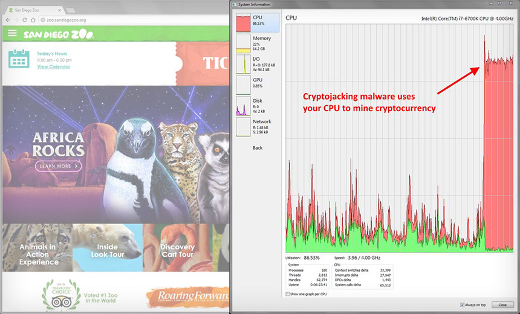
Task: Click the Utilization 86.53% value
Action: coord(312,258)
